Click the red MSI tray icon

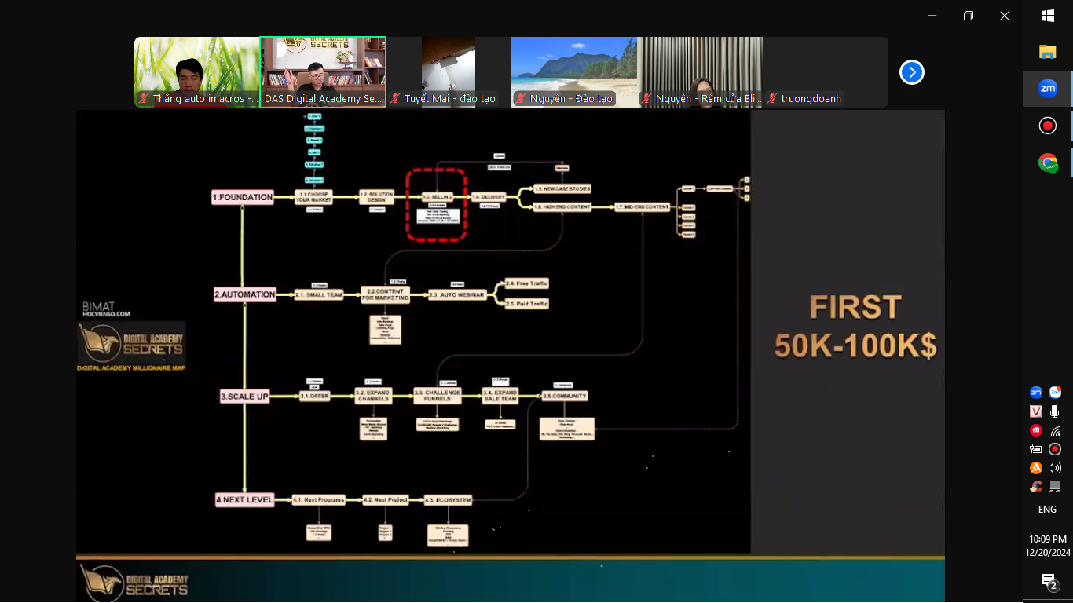1036,430
